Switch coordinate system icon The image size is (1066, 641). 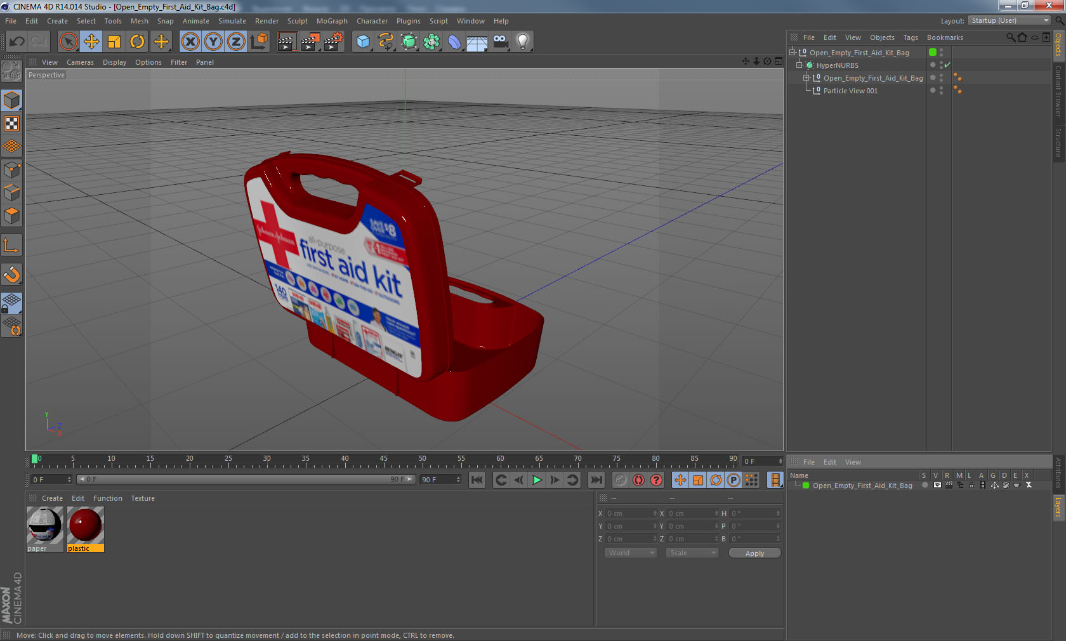259,42
